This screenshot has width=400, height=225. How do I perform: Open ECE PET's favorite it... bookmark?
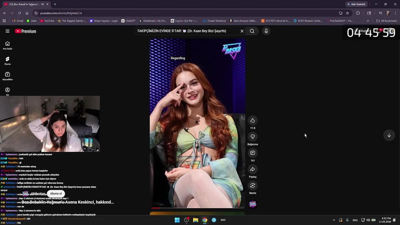275,21
